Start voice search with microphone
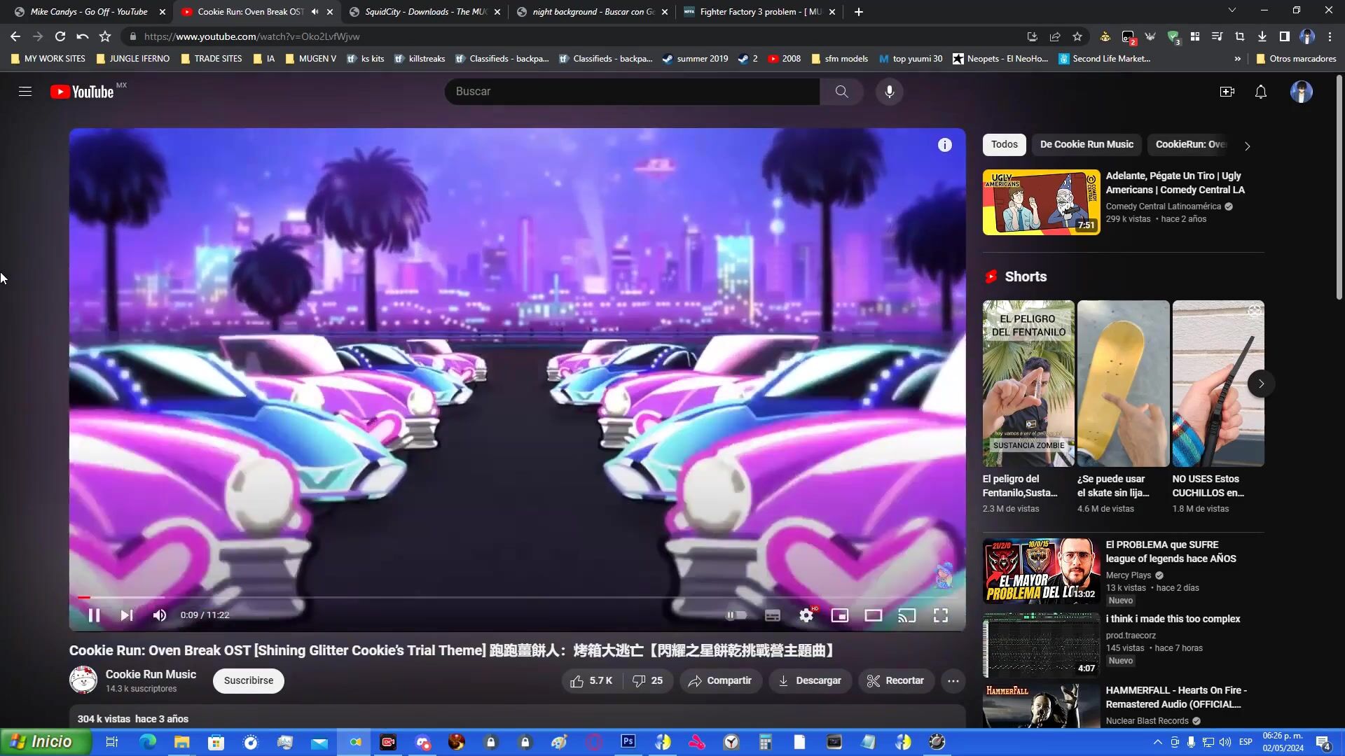This screenshot has height=756, width=1345. tap(889, 92)
